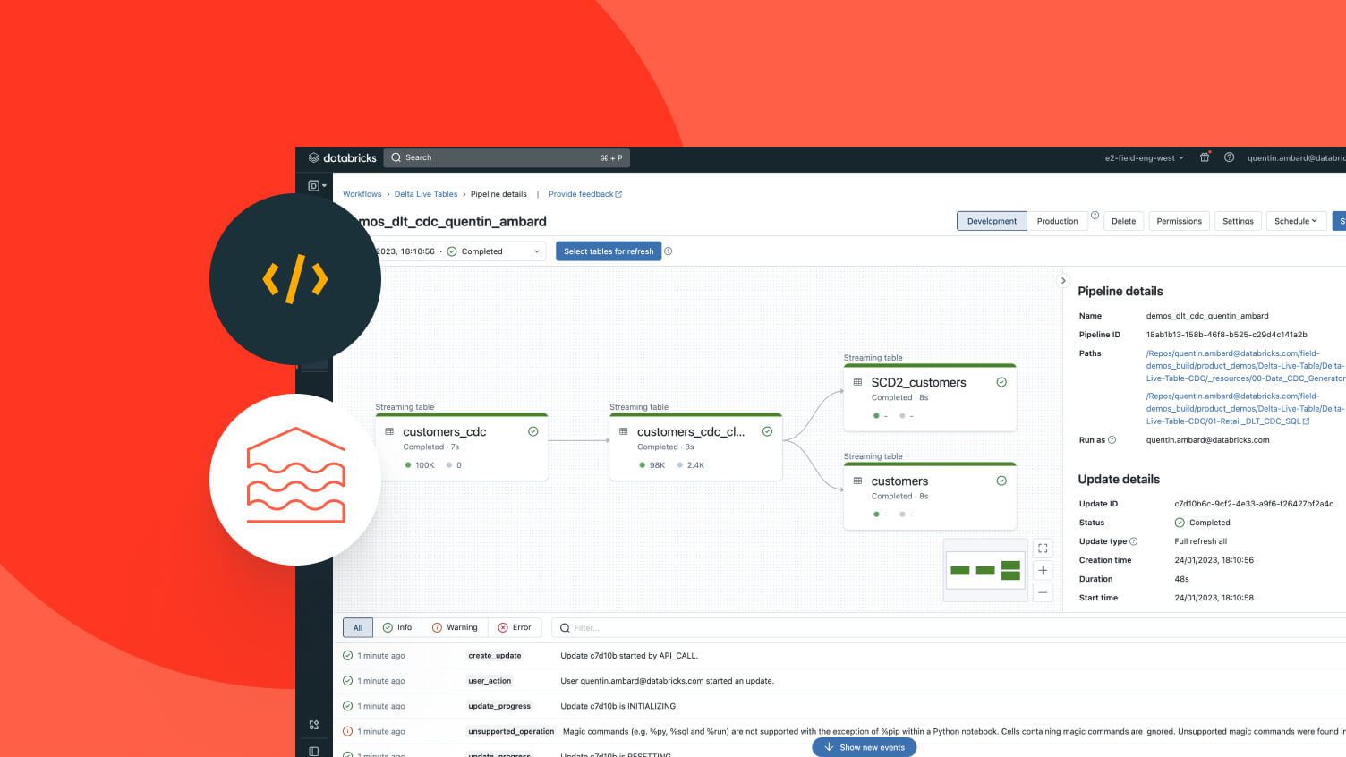The height and width of the screenshot is (757, 1346).
Task: Click the help icon next to Select tables for refresh
Action: 668,251
